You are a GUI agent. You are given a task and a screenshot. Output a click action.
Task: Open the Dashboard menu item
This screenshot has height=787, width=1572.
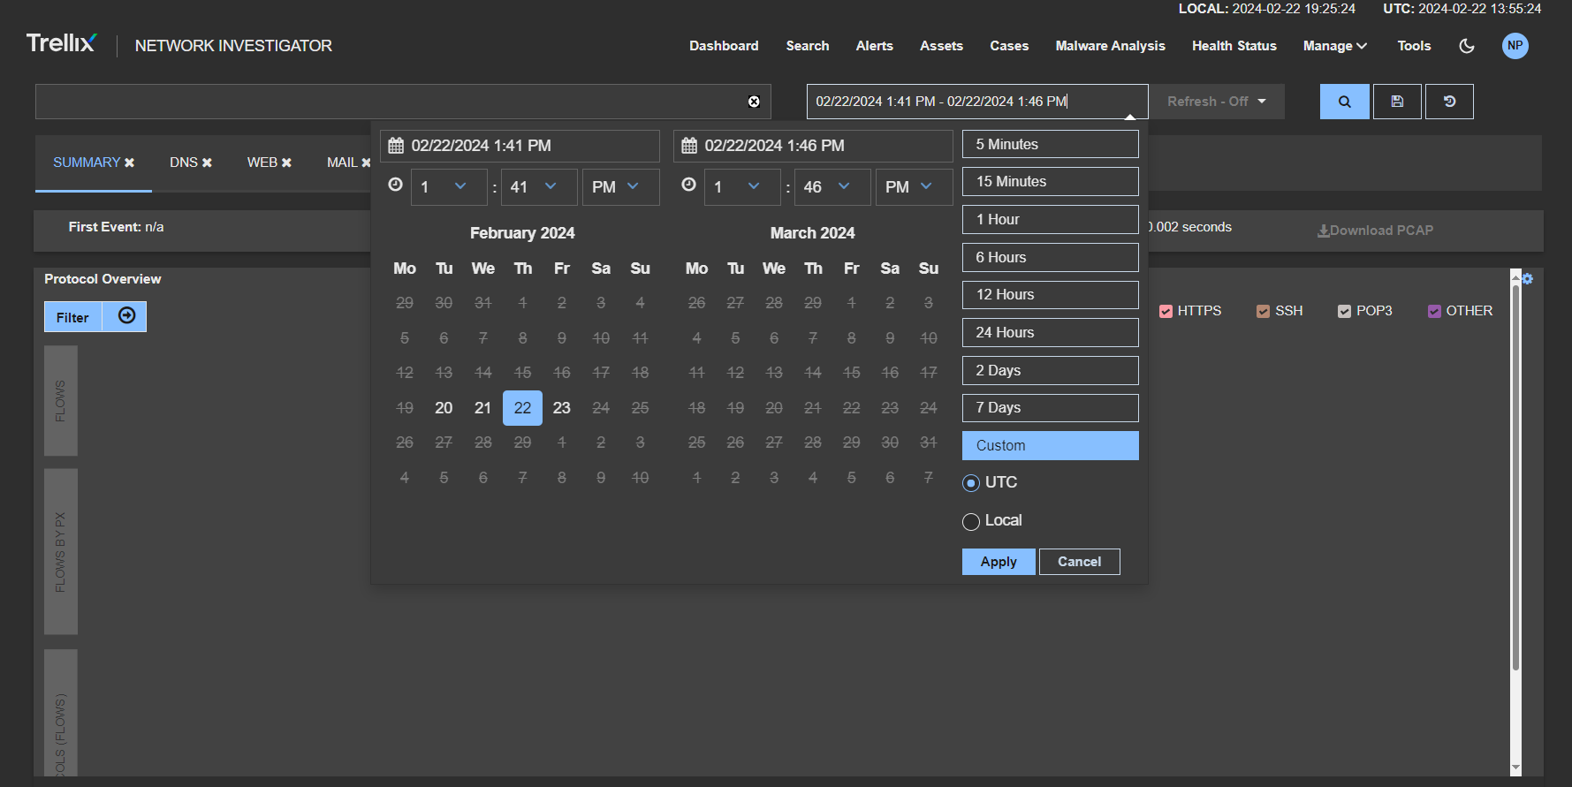point(724,46)
